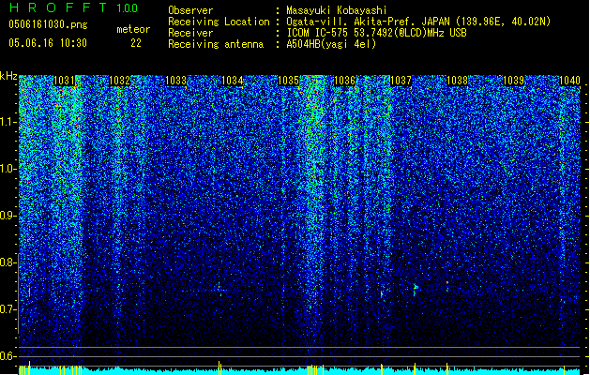Click the 1036 time marker
This screenshot has height=375, width=590.
coord(344,81)
